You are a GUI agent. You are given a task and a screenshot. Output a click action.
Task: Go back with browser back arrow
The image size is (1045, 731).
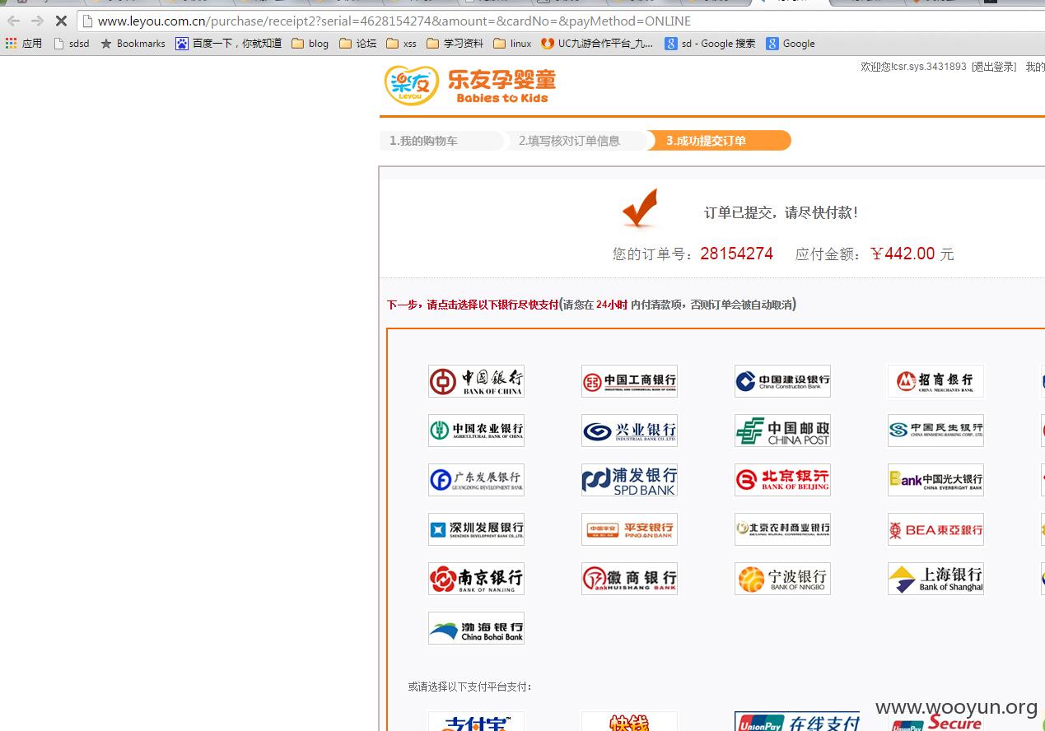click(13, 21)
